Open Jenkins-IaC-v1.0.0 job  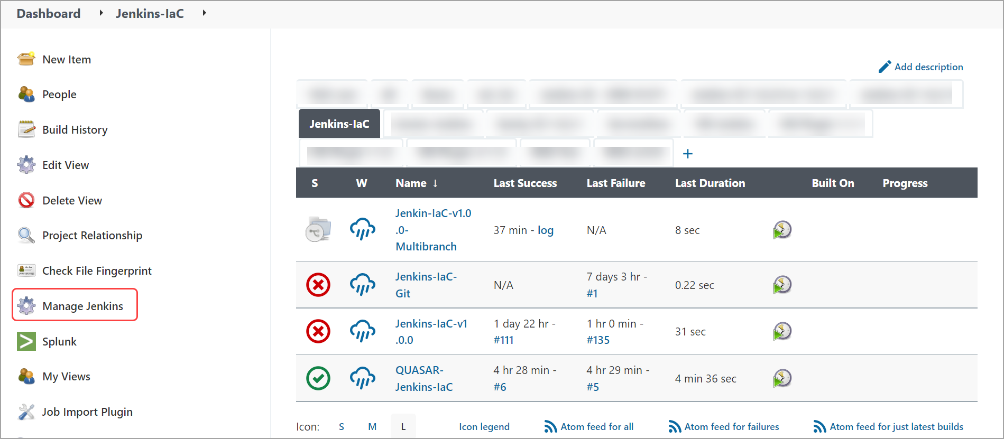click(431, 331)
